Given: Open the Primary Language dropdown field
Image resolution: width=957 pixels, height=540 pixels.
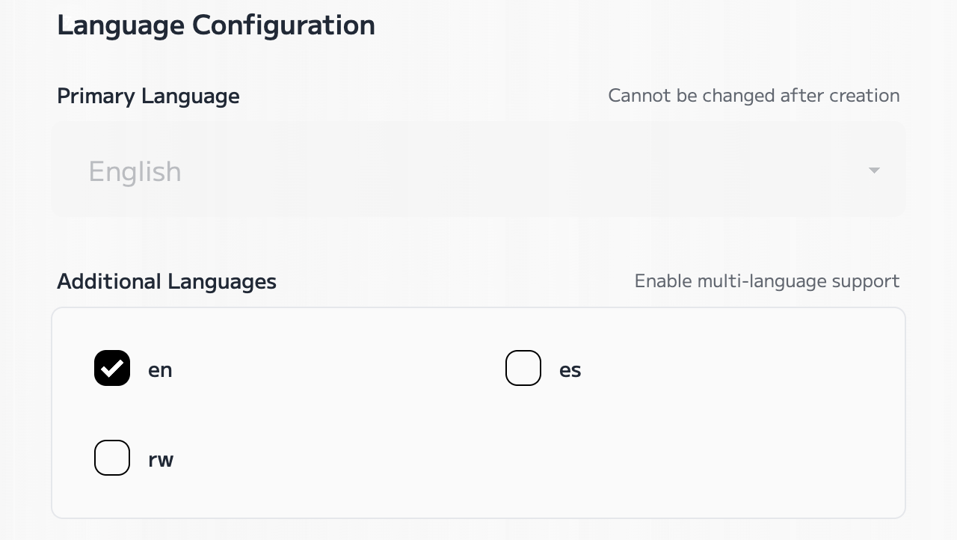Looking at the screenshot, I should [x=478, y=171].
